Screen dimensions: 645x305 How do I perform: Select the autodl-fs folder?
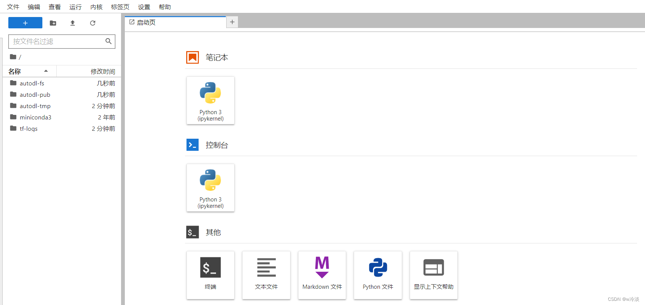pos(62,83)
